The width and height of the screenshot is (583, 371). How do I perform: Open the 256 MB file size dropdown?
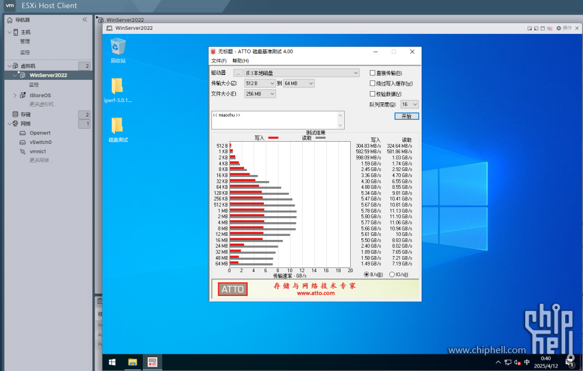(260, 93)
